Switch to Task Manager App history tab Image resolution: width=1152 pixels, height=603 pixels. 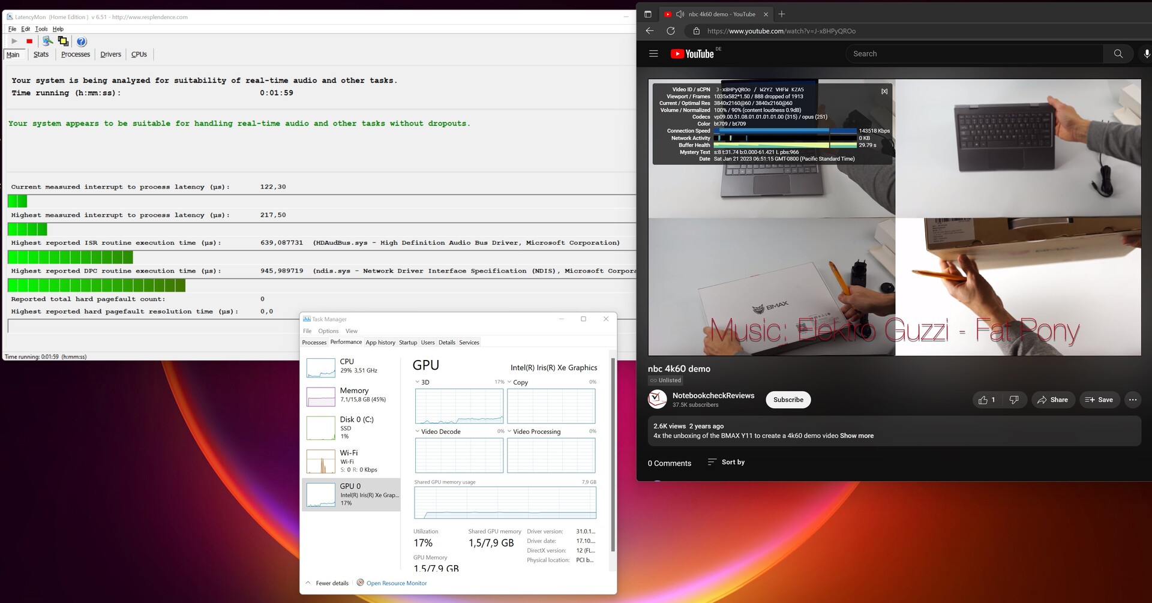click(380, 343)
